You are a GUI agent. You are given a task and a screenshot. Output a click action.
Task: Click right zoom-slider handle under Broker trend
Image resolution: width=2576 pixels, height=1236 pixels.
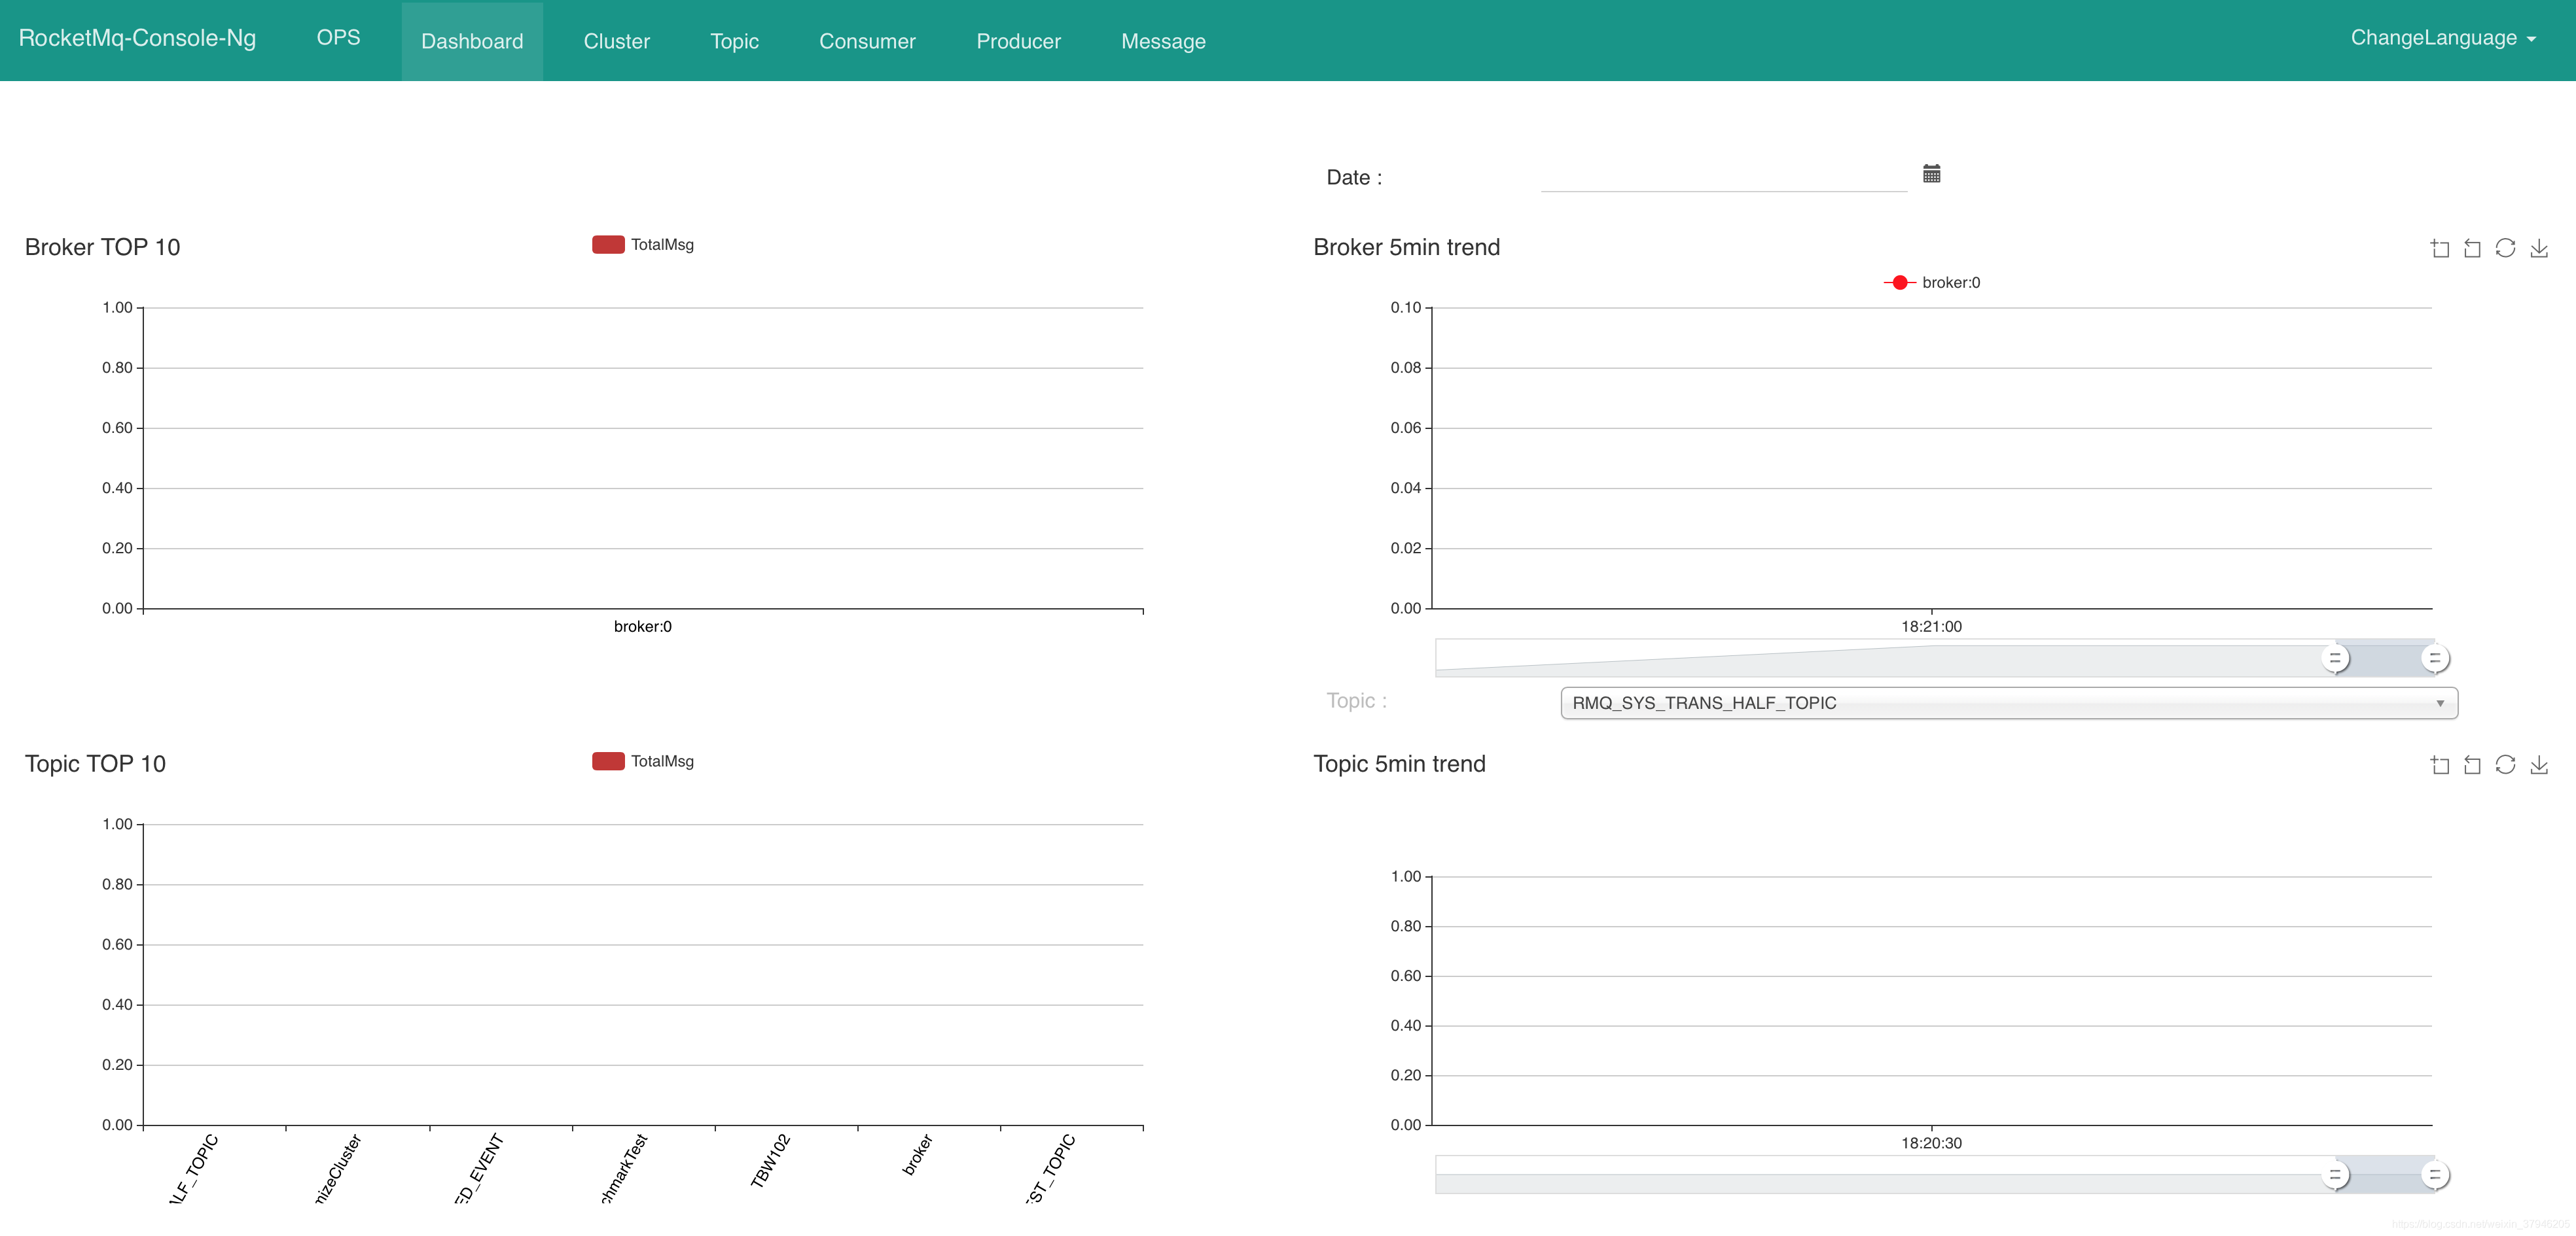[x=2434, y=659]
